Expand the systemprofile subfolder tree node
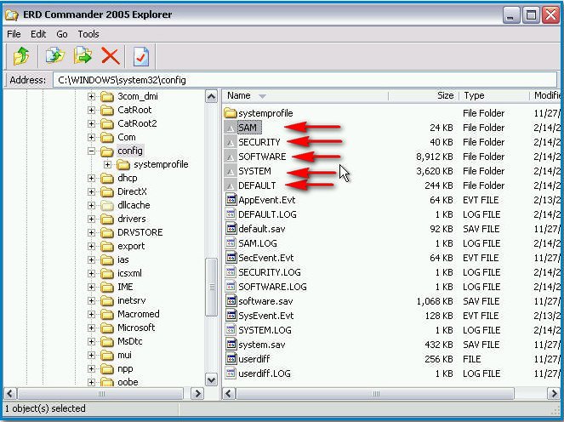The image size is (564, 422). [108, 164]
